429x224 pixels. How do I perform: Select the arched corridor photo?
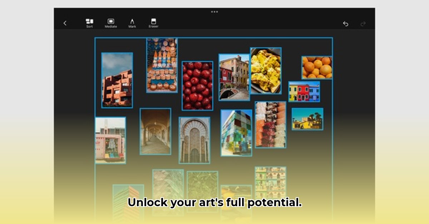(156, 131)
